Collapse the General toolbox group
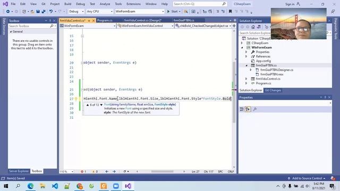 click(x=11, y=32)
